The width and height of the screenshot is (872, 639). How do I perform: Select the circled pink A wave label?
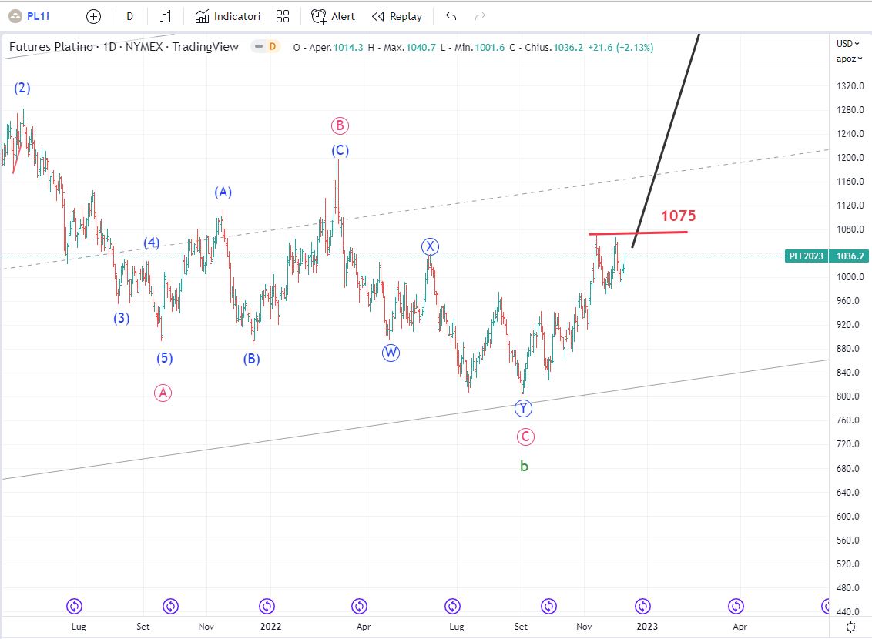pos(163,393)
